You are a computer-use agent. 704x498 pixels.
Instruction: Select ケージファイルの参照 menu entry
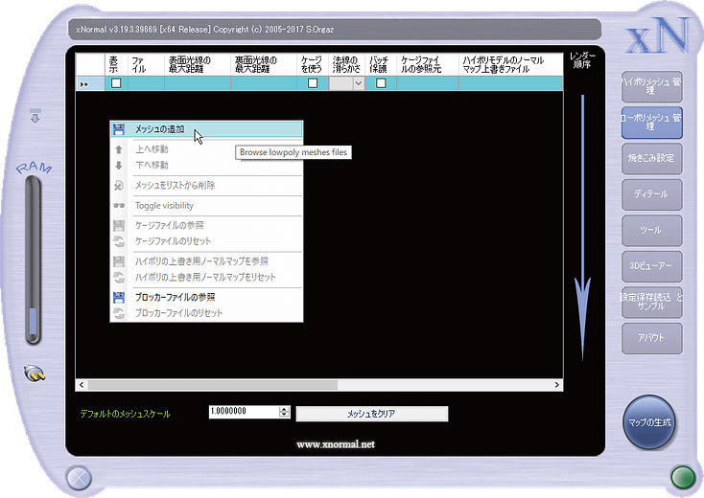click(206, 225)
